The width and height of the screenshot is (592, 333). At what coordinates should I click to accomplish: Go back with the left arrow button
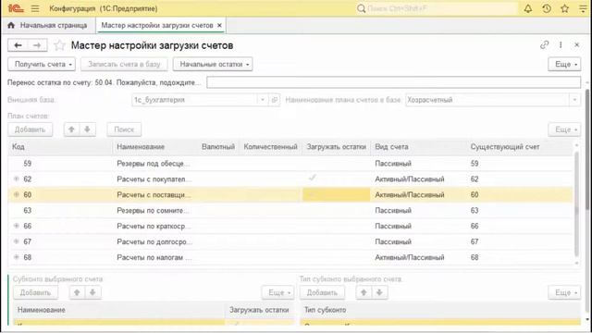(x=18, y=45)
